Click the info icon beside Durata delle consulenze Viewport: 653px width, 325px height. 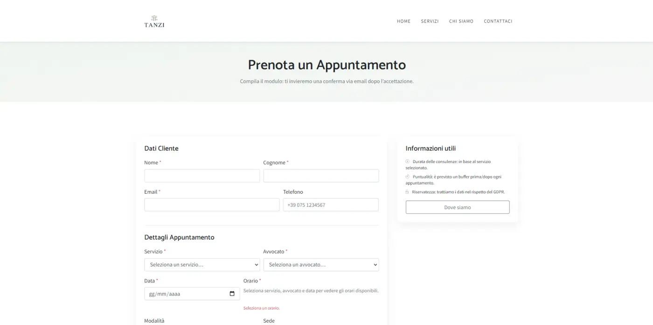point(407,162)
